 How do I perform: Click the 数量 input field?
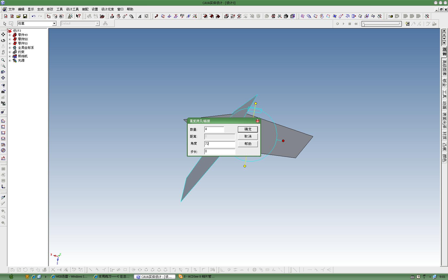(x=214, y=129)
